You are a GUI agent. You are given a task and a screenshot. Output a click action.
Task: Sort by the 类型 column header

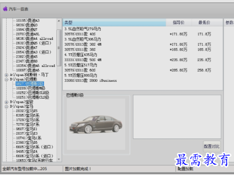coord(115,23)
